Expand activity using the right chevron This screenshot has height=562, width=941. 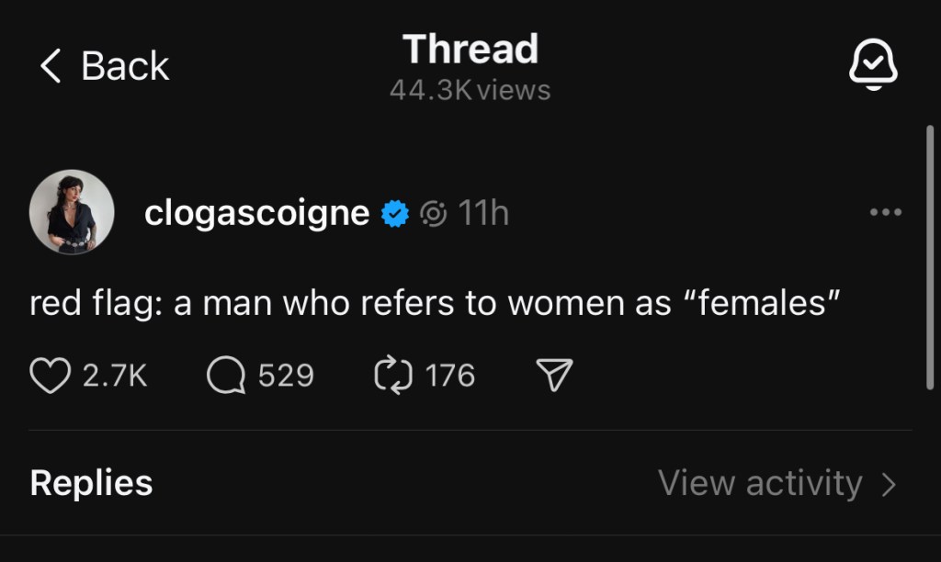[x=889, y=484]
